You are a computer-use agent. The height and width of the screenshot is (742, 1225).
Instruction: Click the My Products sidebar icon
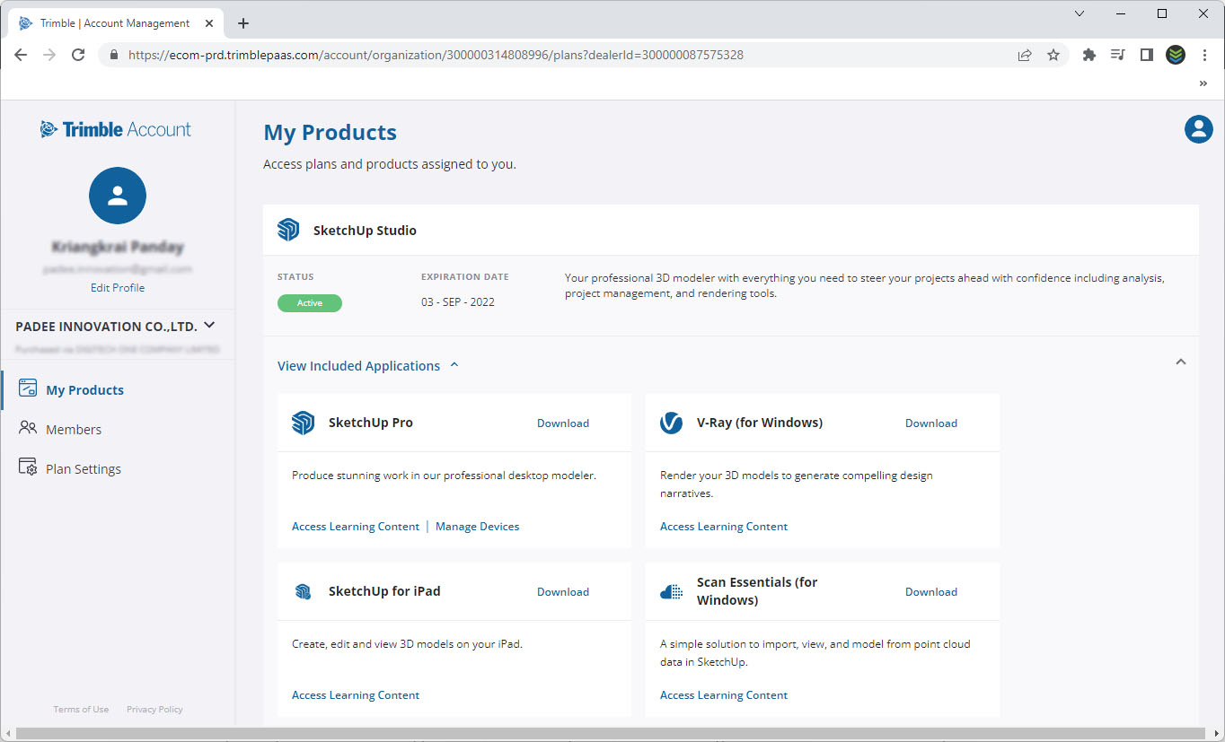(x=28, y=388)
